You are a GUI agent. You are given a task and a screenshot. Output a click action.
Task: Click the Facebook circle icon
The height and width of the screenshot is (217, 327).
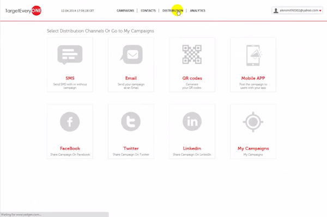click(x=70, y=122)
